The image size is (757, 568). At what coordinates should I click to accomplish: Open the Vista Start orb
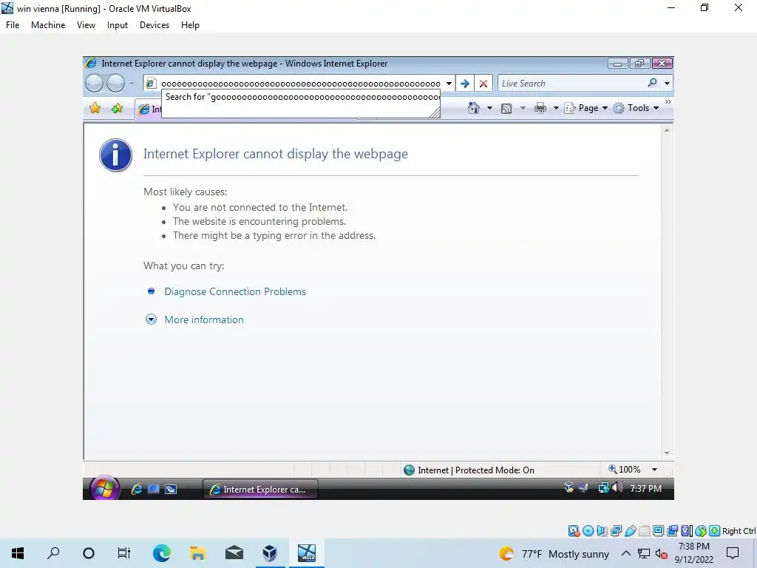[x=104, y=488]
